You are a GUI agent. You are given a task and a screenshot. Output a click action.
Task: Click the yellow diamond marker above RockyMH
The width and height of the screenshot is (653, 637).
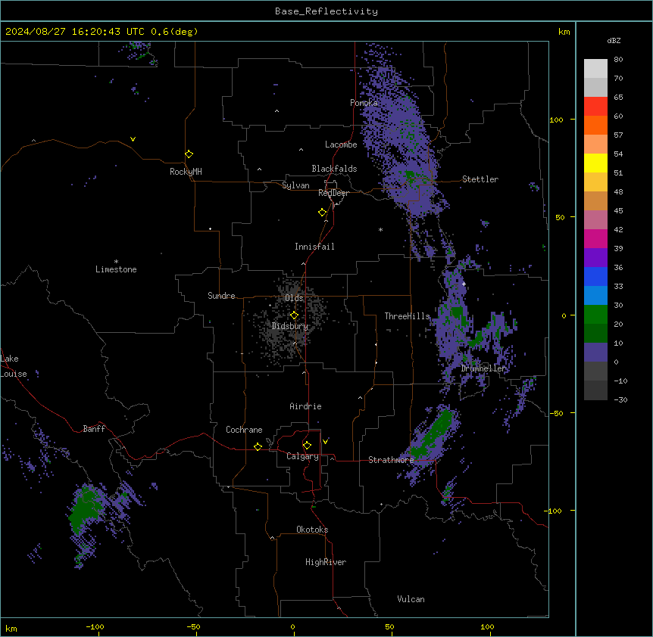189,154
